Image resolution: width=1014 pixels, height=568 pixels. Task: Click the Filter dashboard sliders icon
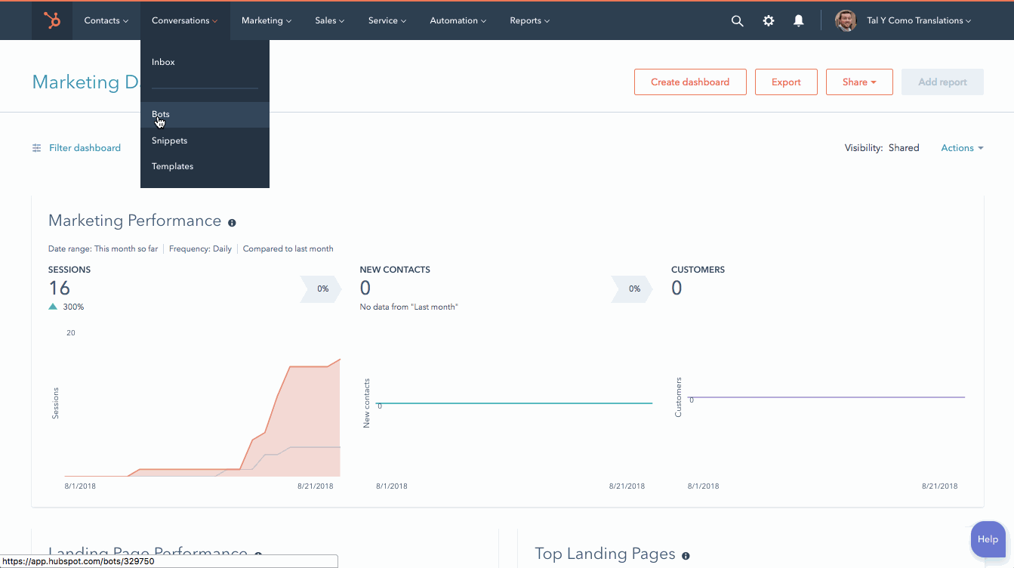tap(37, 148)
